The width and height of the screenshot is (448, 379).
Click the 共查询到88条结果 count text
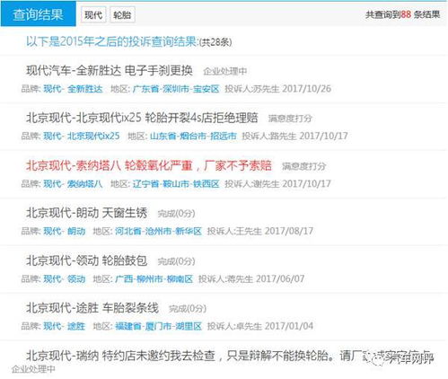tap(403, 14)
